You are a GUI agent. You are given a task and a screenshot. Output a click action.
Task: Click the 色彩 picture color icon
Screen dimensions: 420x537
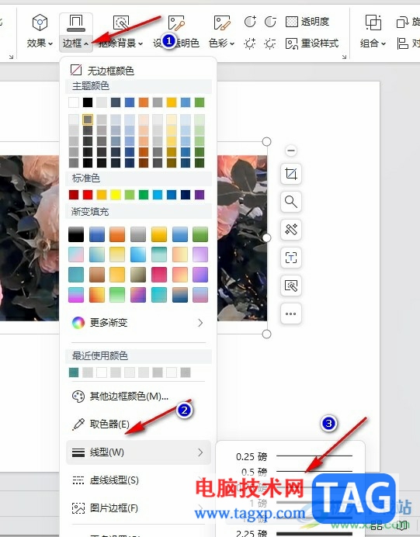[222, 23]
